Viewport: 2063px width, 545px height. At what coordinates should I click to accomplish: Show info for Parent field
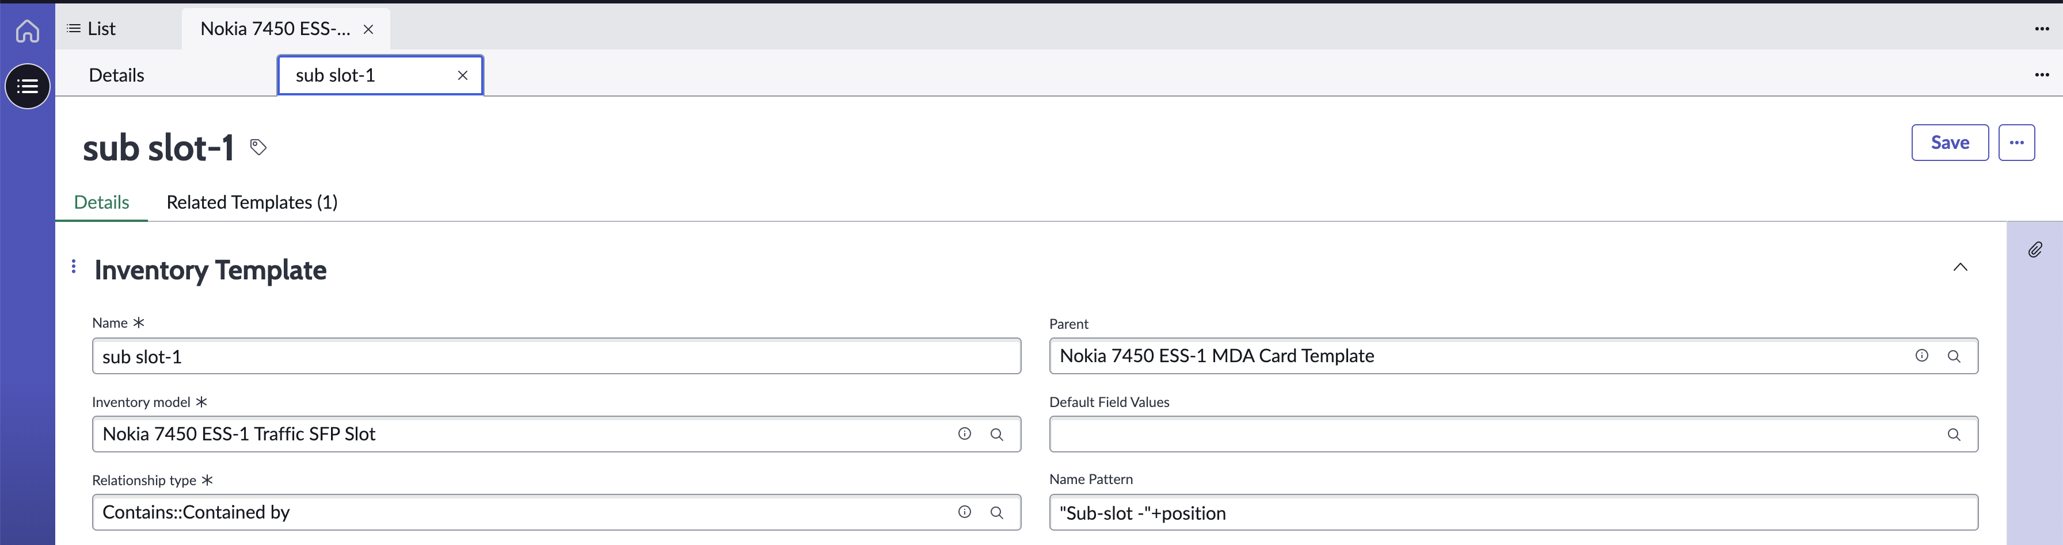click(x=1921, y=355)
